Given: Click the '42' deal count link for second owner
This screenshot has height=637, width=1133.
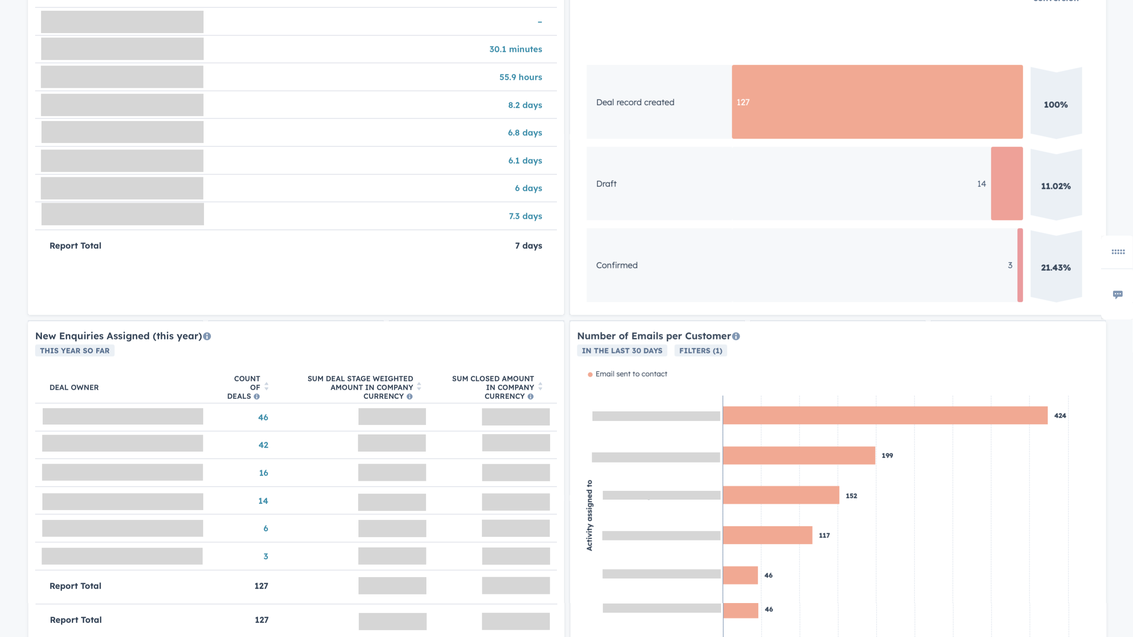Looking at the screenshot, I should click(x=262, y=445).
